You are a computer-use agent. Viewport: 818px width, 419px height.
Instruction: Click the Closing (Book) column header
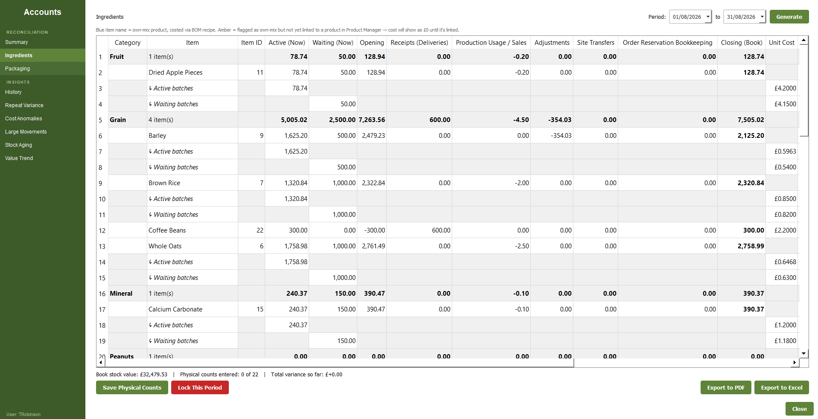click(742, 43)
